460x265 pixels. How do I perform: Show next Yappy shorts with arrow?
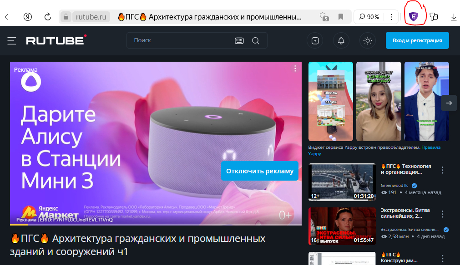(449, 103)
